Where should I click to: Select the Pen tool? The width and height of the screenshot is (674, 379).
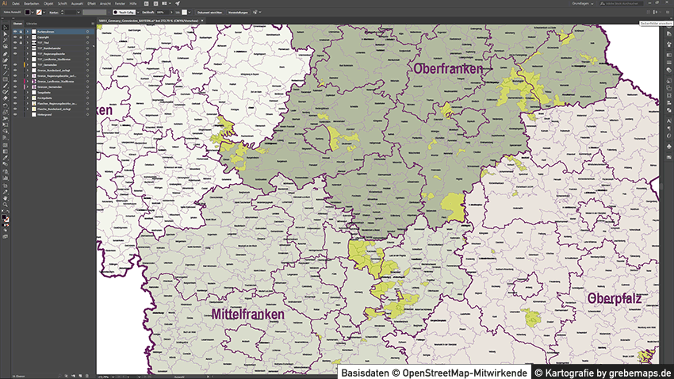pos(5,53)
